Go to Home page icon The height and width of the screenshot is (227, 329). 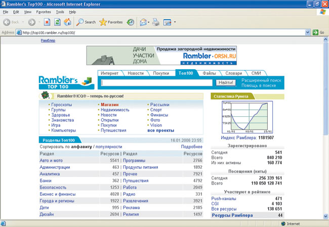coord(67,22)
